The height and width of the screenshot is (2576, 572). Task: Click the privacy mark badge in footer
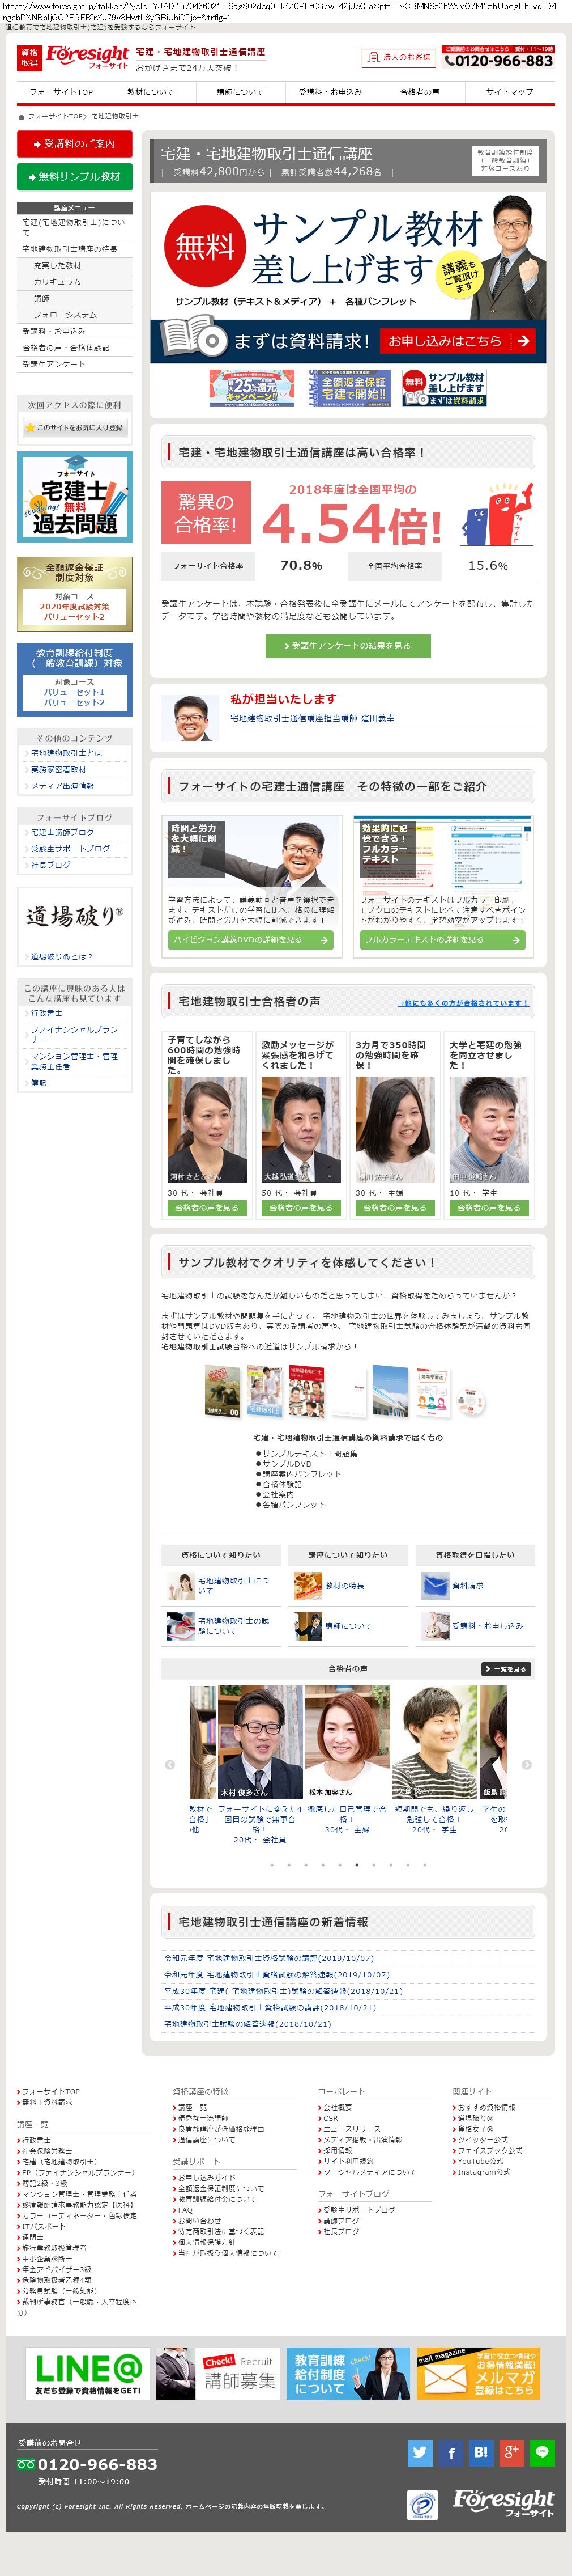coord(422,2504)
